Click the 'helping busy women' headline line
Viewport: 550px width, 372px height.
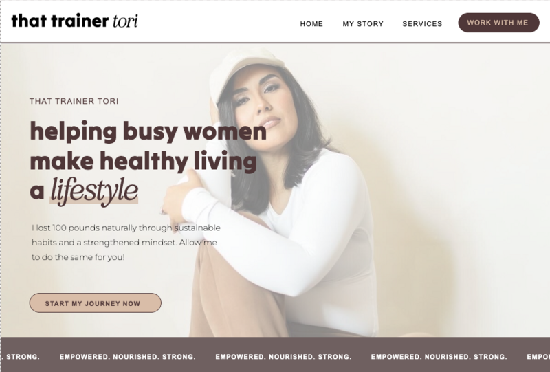pos(148,132)
